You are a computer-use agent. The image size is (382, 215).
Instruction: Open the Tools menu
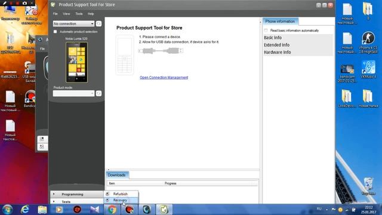(x=79, y=14)
